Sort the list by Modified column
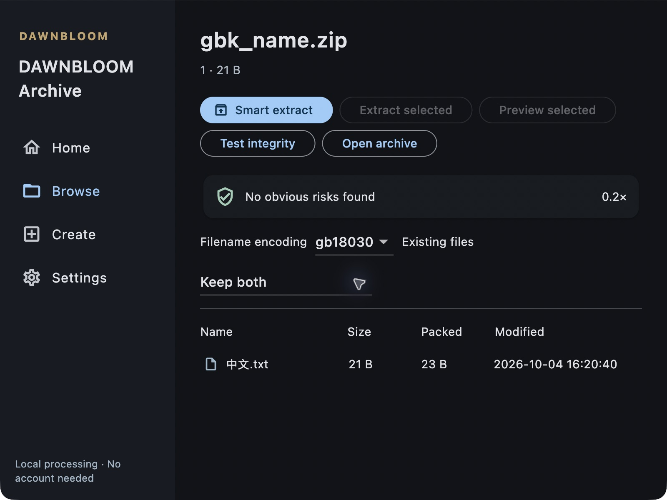Image resolution: width=667 pixels, height=500 pixels. click(519, 332)
